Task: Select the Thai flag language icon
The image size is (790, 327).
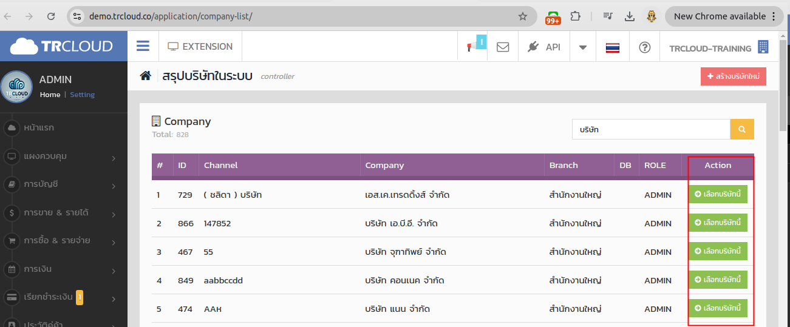Action: pyautogui.click(x=613, y=47)
